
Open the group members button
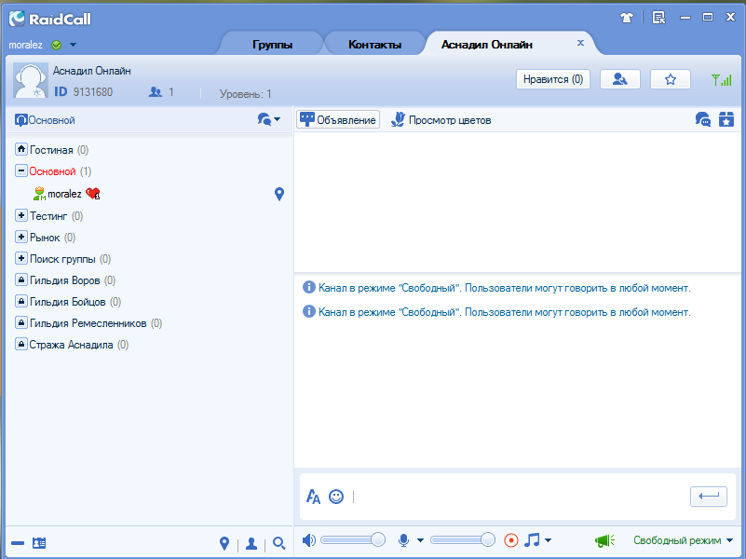[x=620, y=79]
